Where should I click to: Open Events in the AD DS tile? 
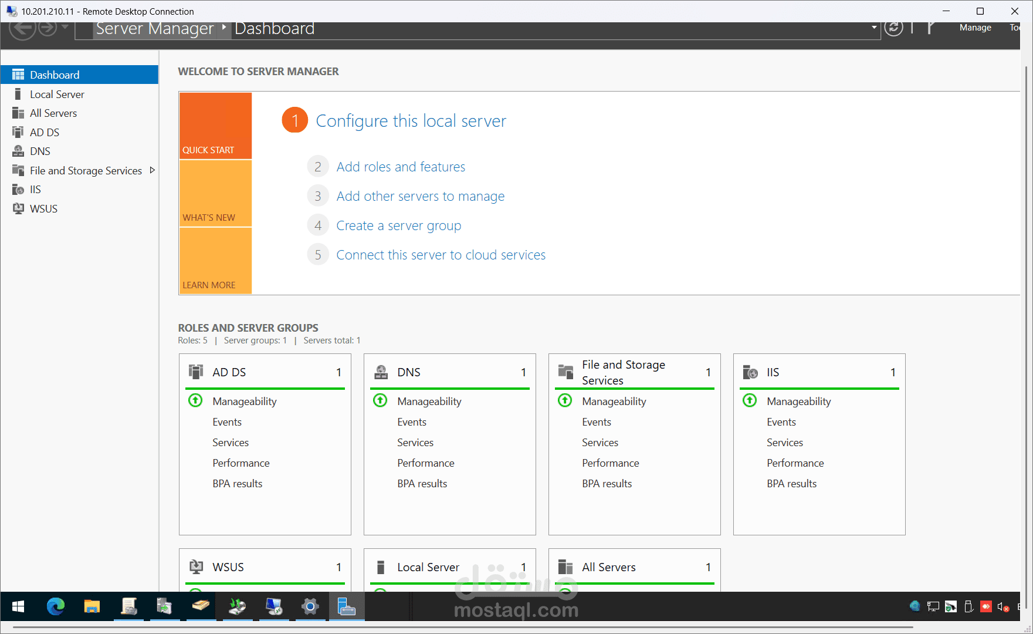[227, 421]
